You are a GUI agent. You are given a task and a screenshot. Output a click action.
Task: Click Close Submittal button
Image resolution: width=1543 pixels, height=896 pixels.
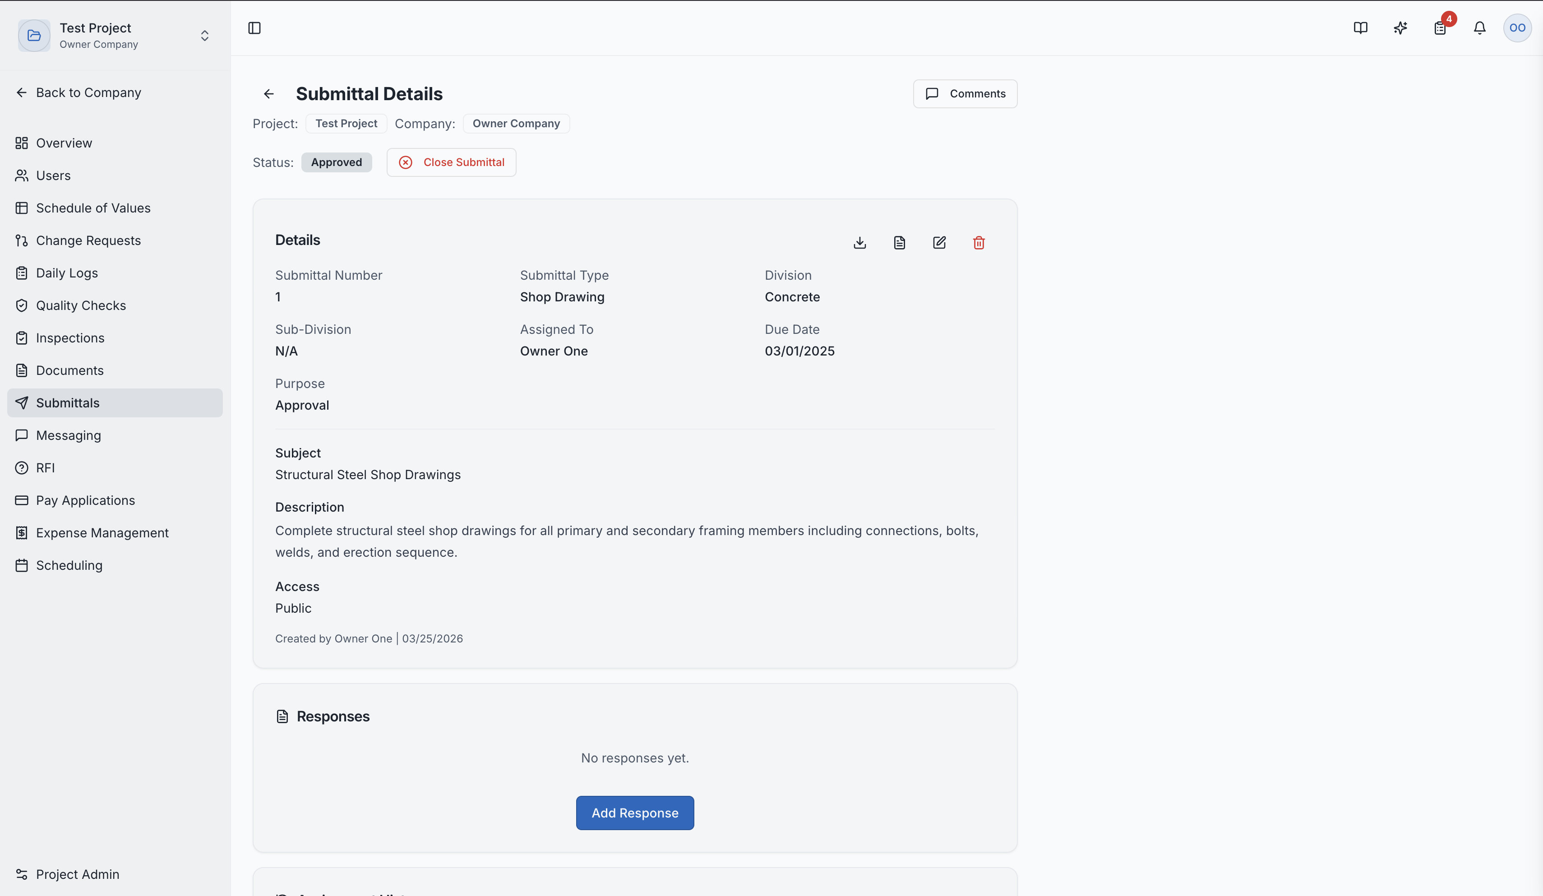pos(451,162)
